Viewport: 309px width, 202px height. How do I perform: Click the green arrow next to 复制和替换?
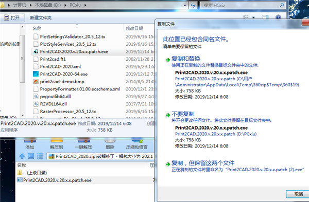tap(168, 60)
